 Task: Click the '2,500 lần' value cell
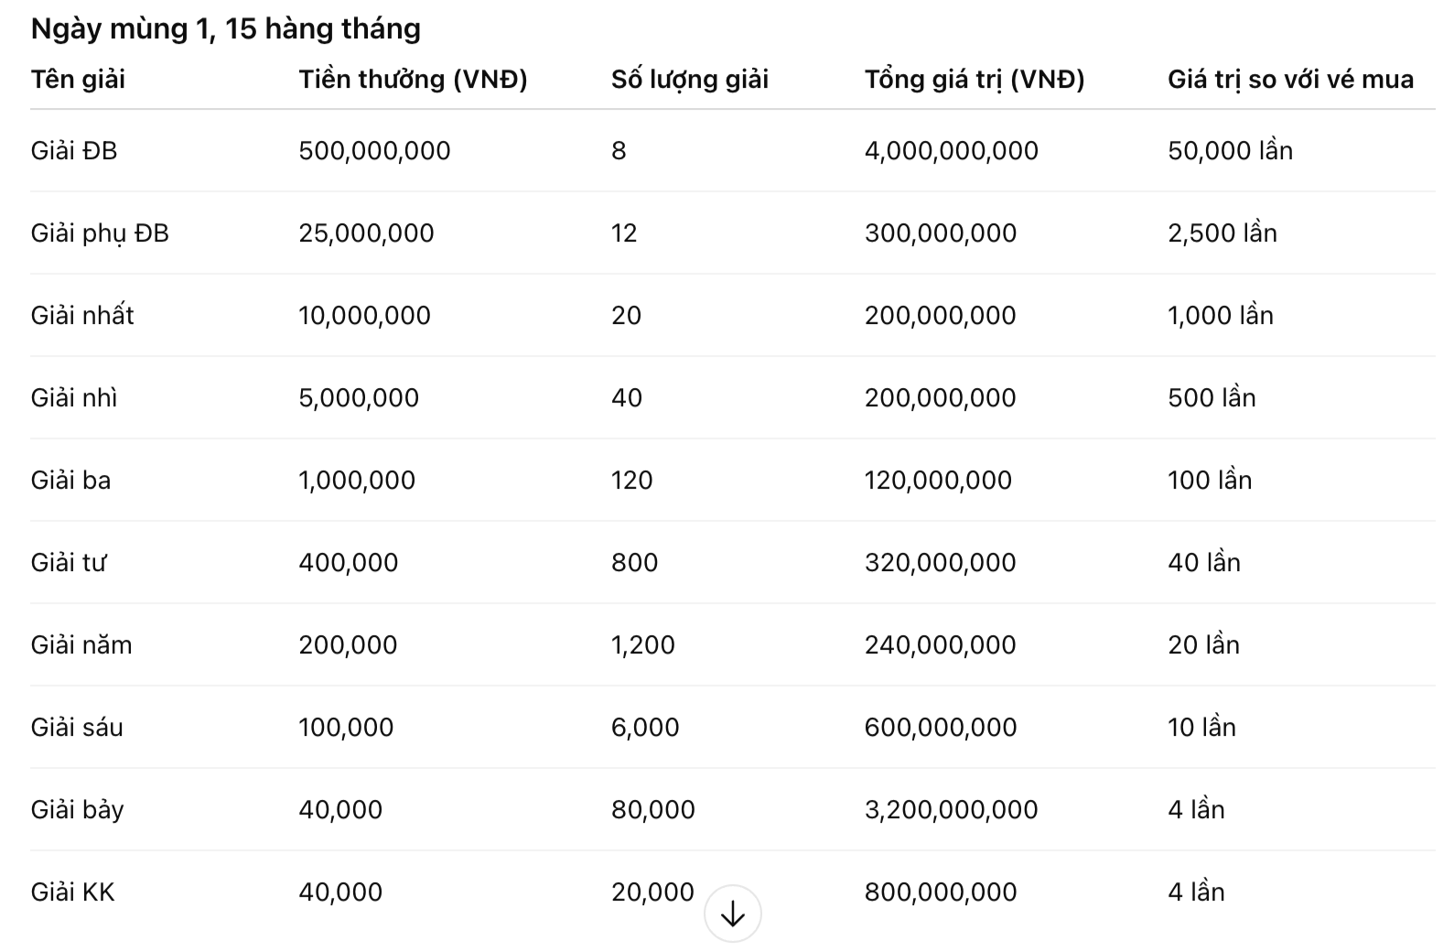[x=1222, y=233]
